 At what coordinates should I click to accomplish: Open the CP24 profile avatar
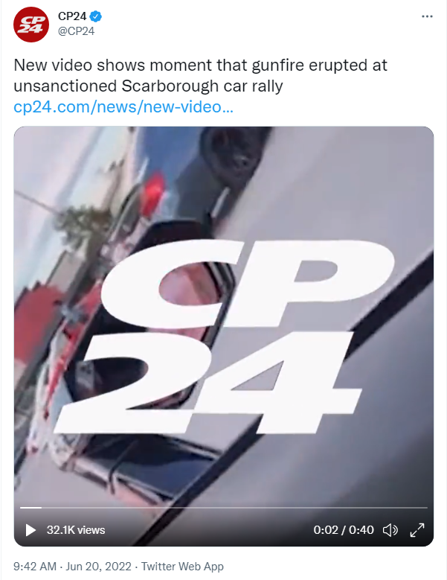[x=31, y=25]
